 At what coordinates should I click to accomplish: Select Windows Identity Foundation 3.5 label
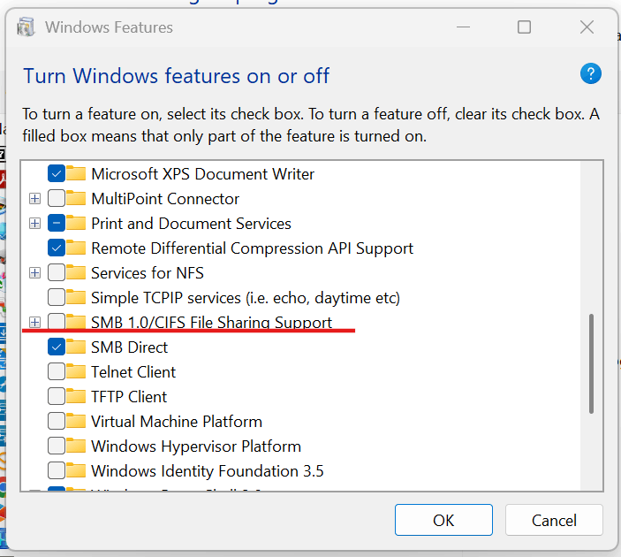208,471
